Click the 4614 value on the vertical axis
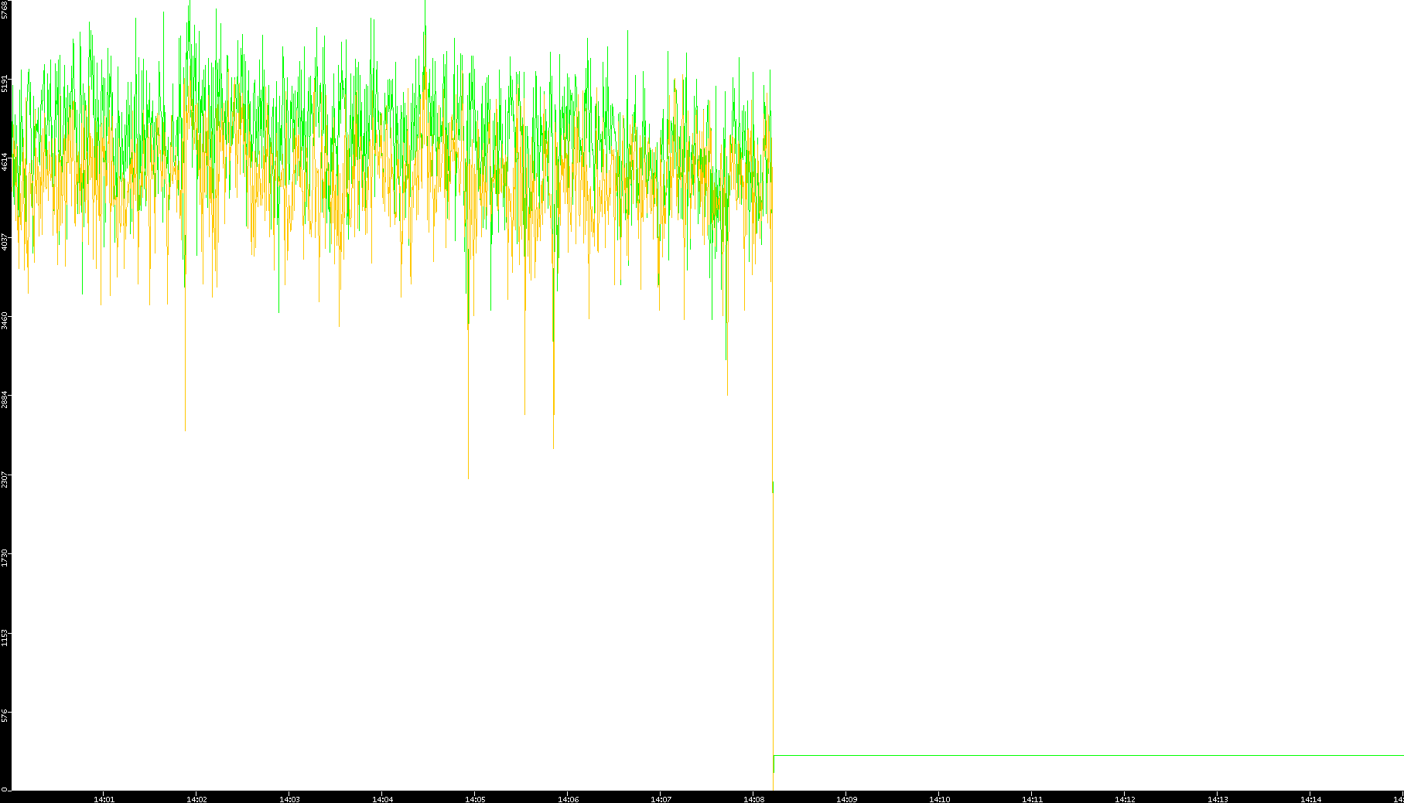Screen dimensions: 1404x803 point(5,162)
